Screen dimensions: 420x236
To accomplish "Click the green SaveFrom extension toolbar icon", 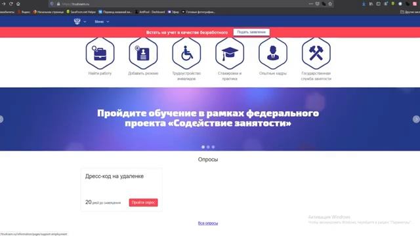I will click(x=393, y=4).
